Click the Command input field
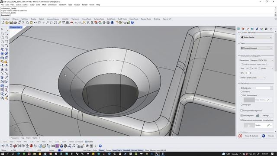 (142, 15)
